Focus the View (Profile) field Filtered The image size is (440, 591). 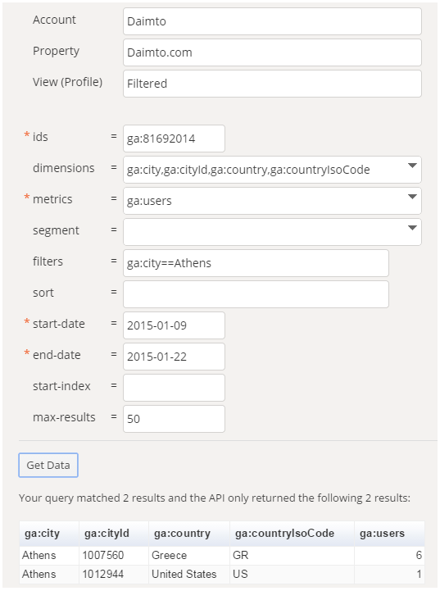tap(272, 84)
